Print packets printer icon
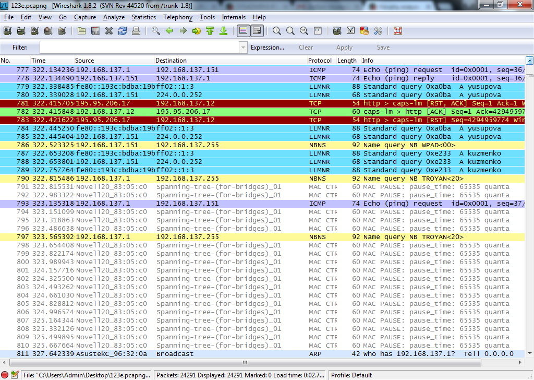 coord(136,31)
